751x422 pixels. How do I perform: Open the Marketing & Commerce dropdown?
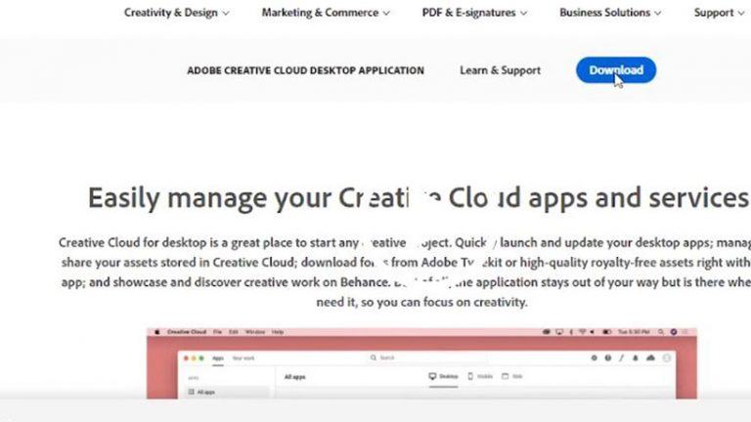coord(326,13)
